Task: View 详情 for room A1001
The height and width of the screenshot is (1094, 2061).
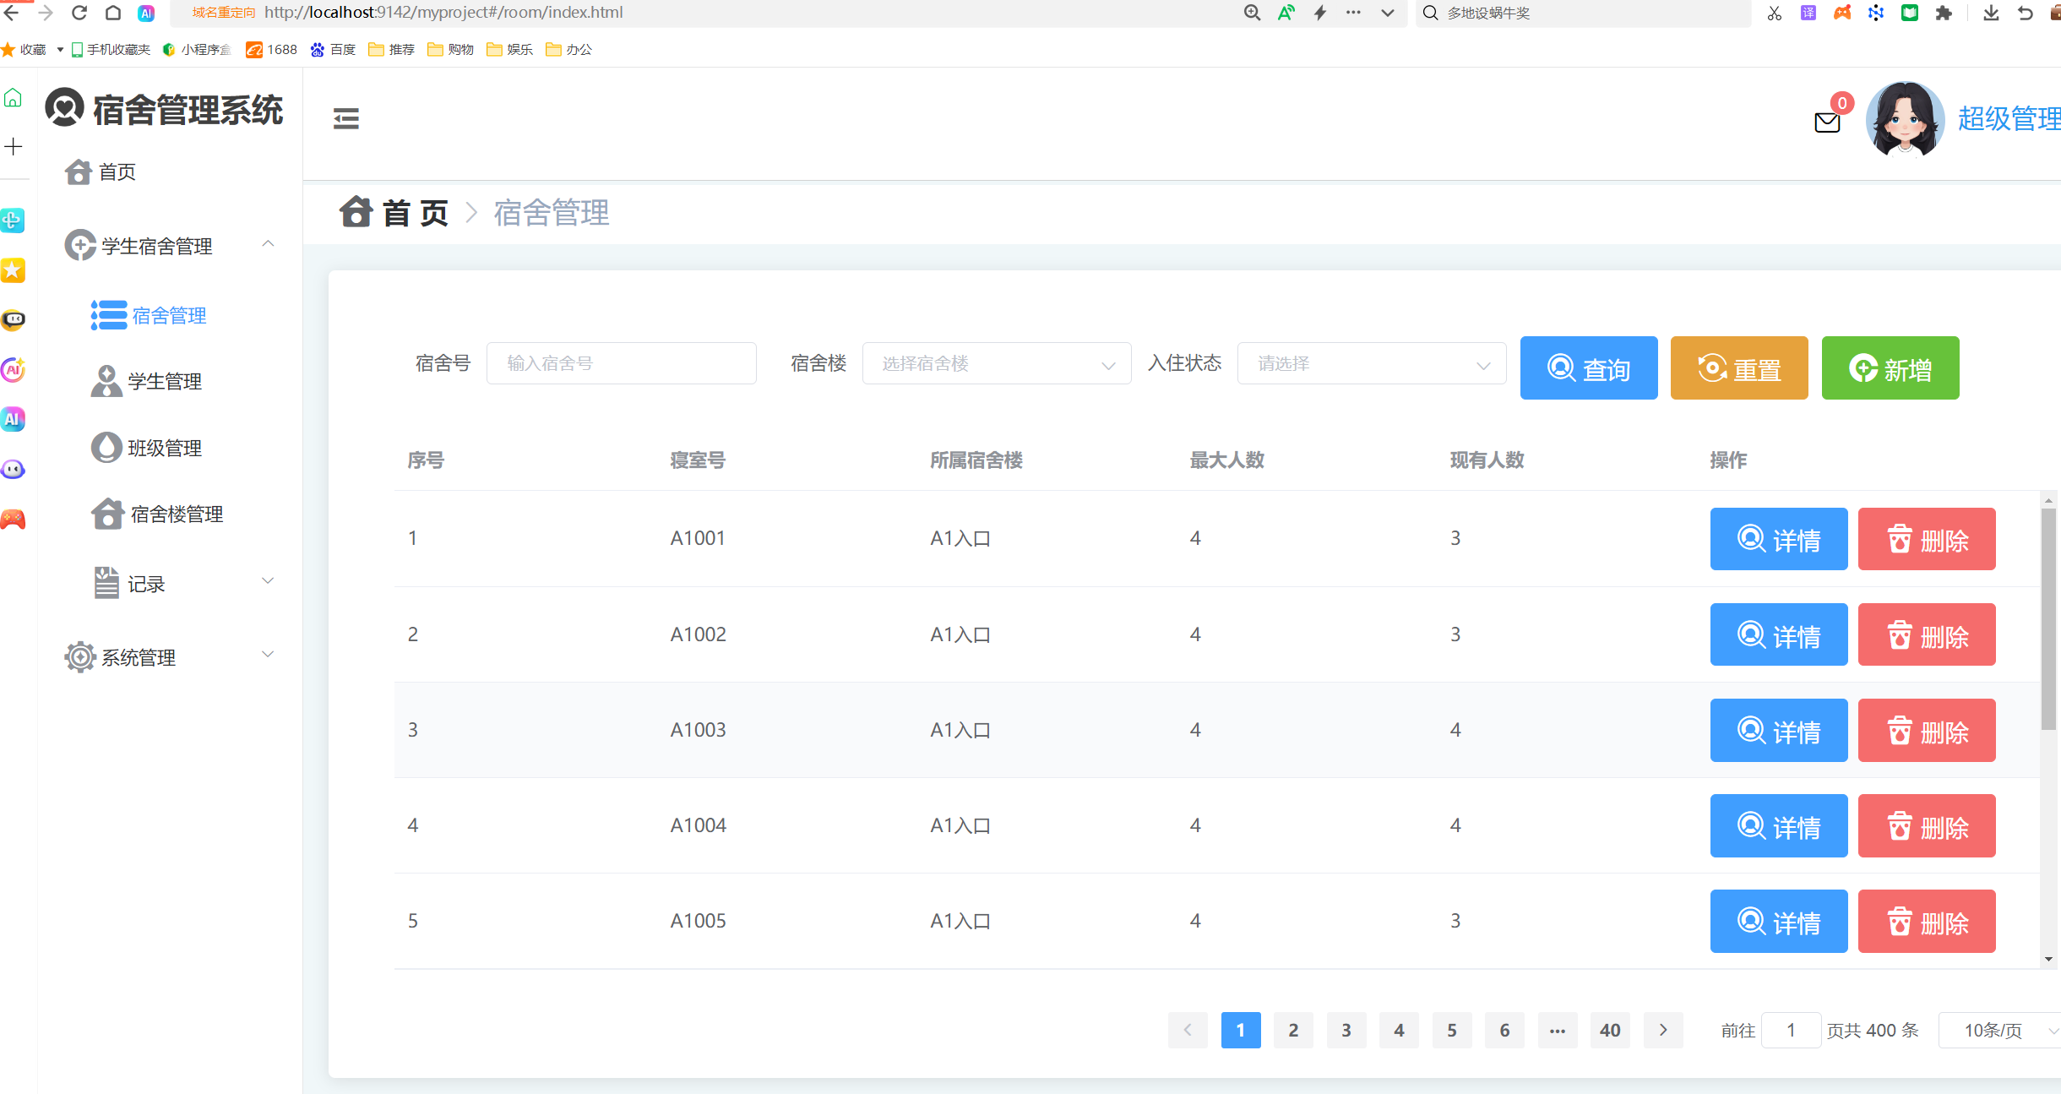Action: [x=1779, y=539]
